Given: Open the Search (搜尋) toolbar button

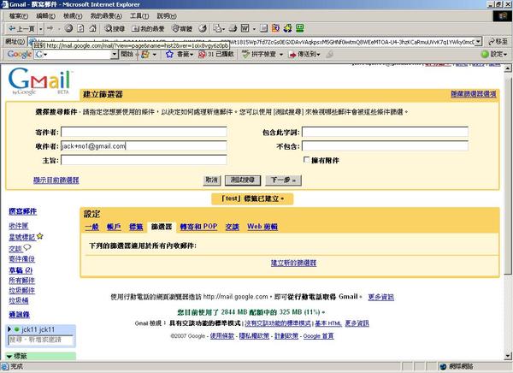Looking at the screenshot, I should pos(115,28).
